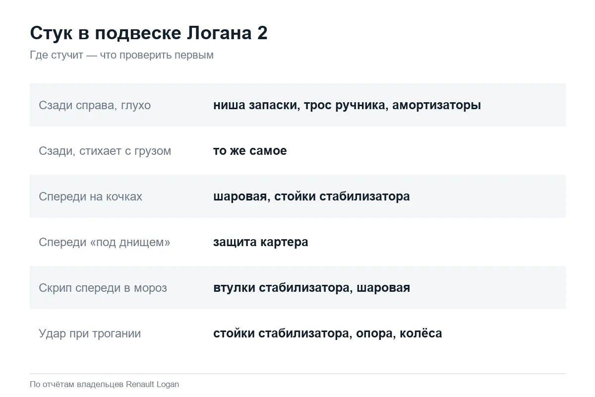Select the «Удар при трогании» label
This screenshot has width=595, height=397.
(90, 333)
